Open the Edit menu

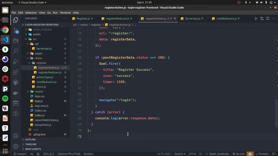click(20, 13)
